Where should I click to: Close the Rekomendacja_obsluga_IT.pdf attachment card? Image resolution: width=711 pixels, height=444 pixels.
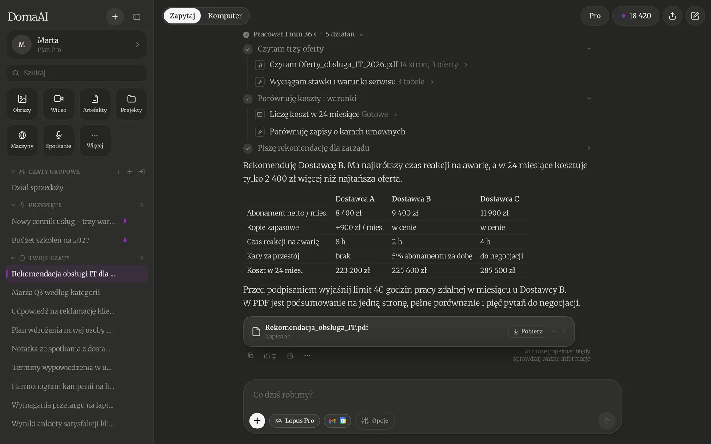(564, 331)
